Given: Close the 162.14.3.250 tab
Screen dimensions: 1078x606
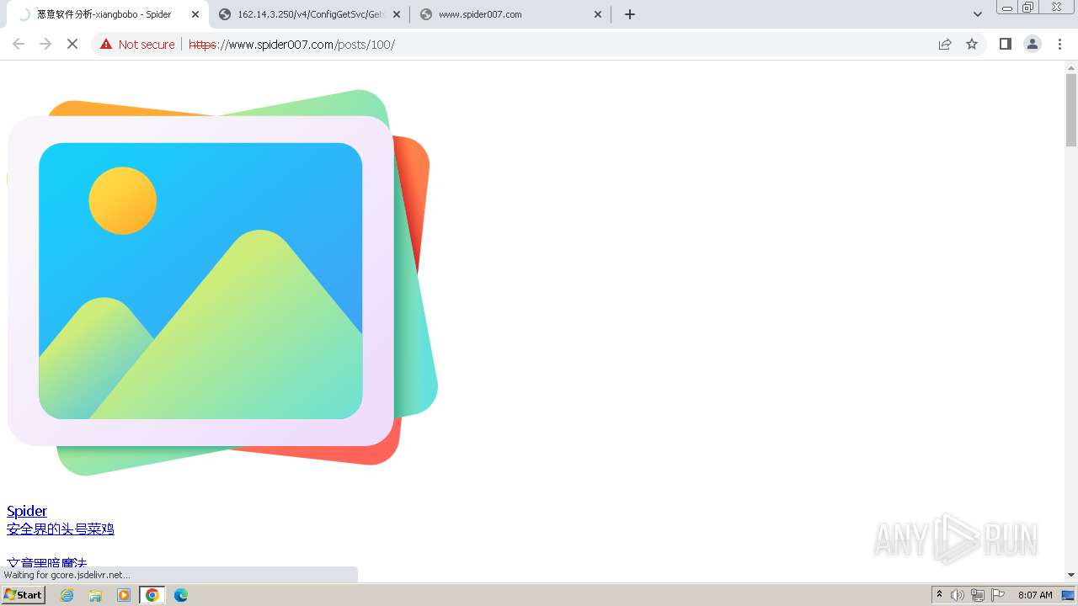Looking at the screenshot, I should [397, 14].
